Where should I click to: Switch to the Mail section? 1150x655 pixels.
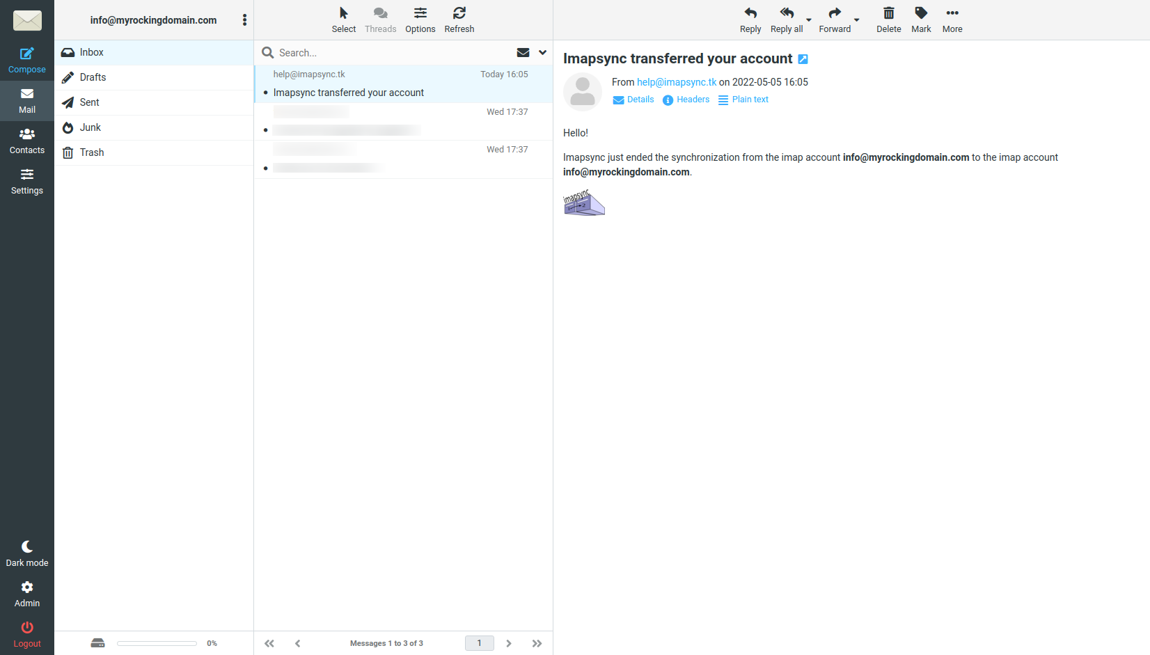[27, 101]
